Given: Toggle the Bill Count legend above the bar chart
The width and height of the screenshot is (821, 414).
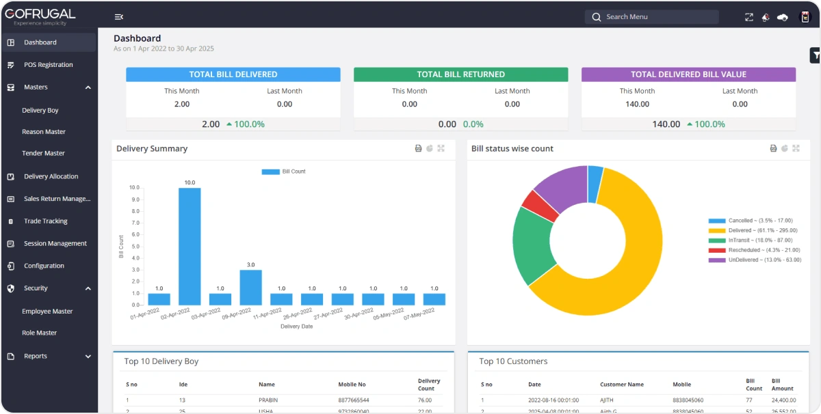Looking at the screenshot, I should (283, 171).
